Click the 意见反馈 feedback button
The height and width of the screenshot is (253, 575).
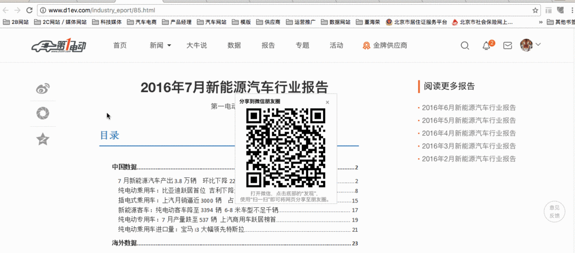pos(554,212)
